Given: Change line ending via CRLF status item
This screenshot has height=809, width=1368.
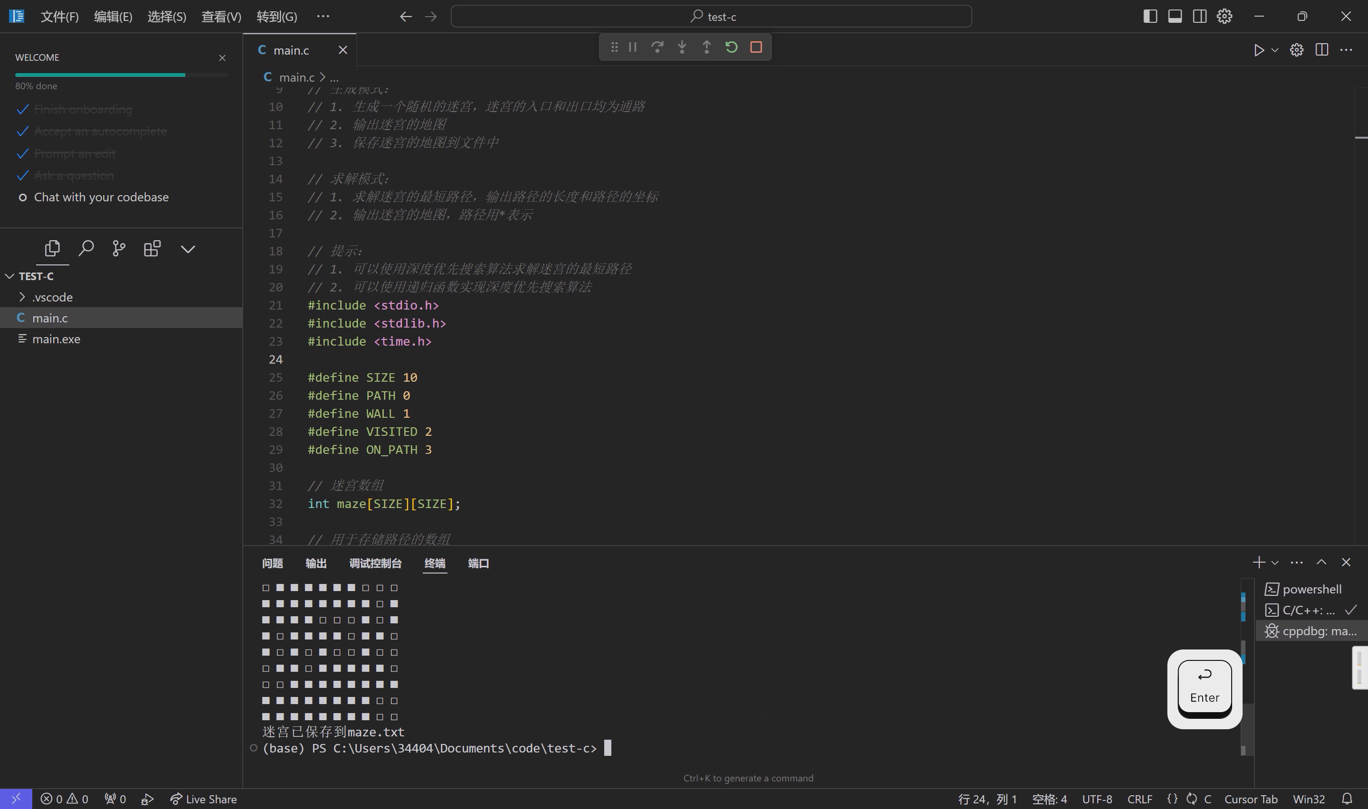Looking at the screenshot, I should pos(1140,799).
